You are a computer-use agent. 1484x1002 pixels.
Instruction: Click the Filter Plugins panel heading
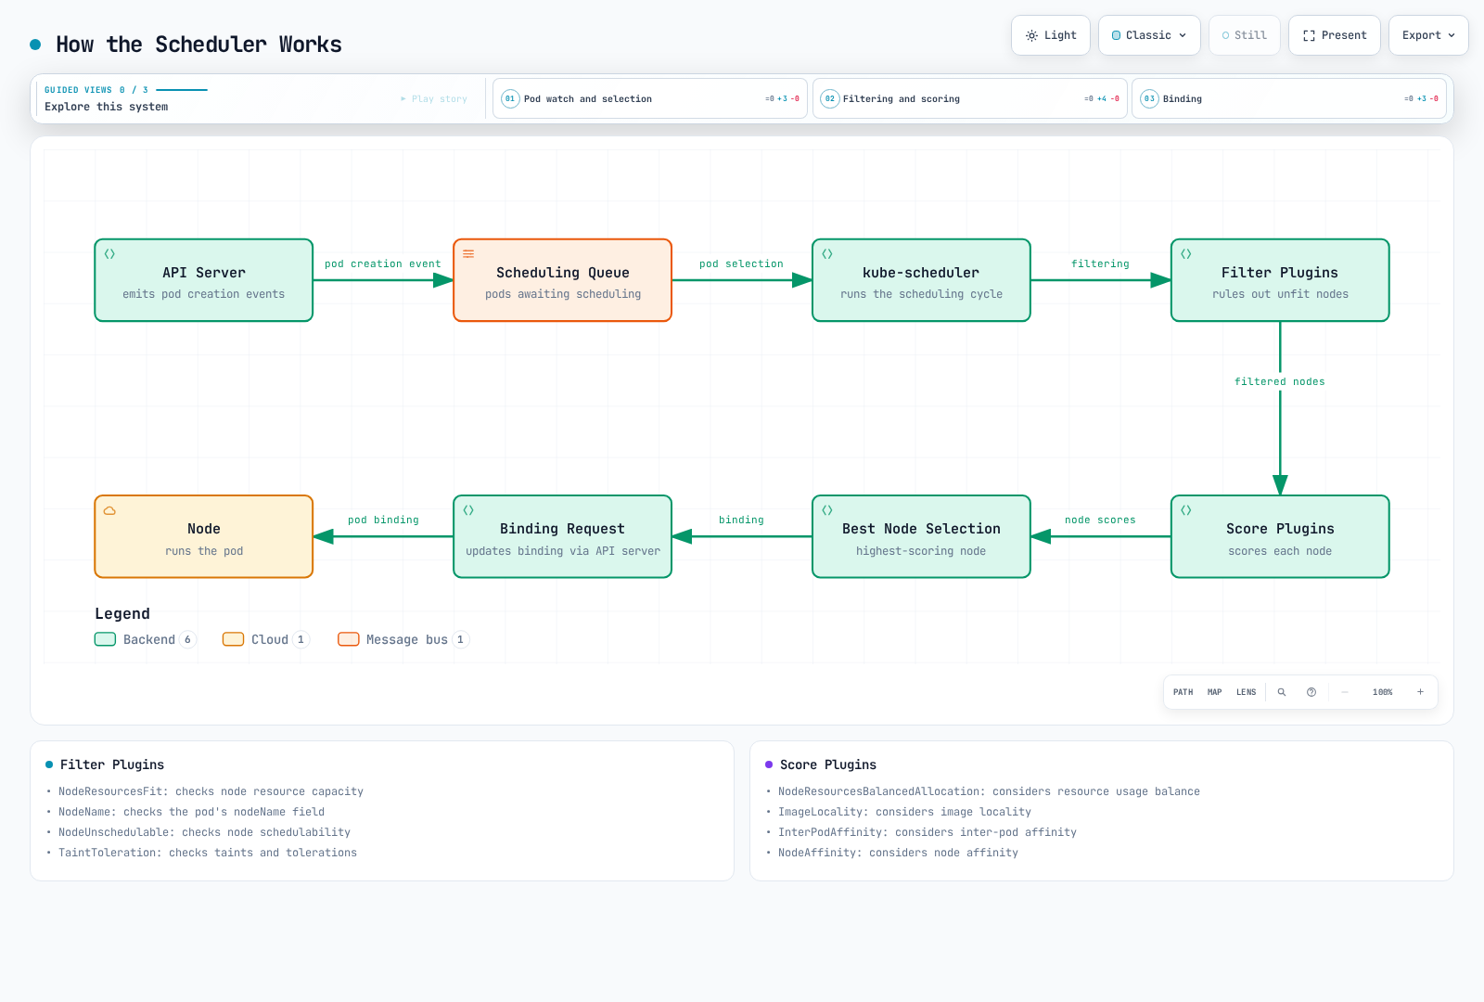[112, 764]
